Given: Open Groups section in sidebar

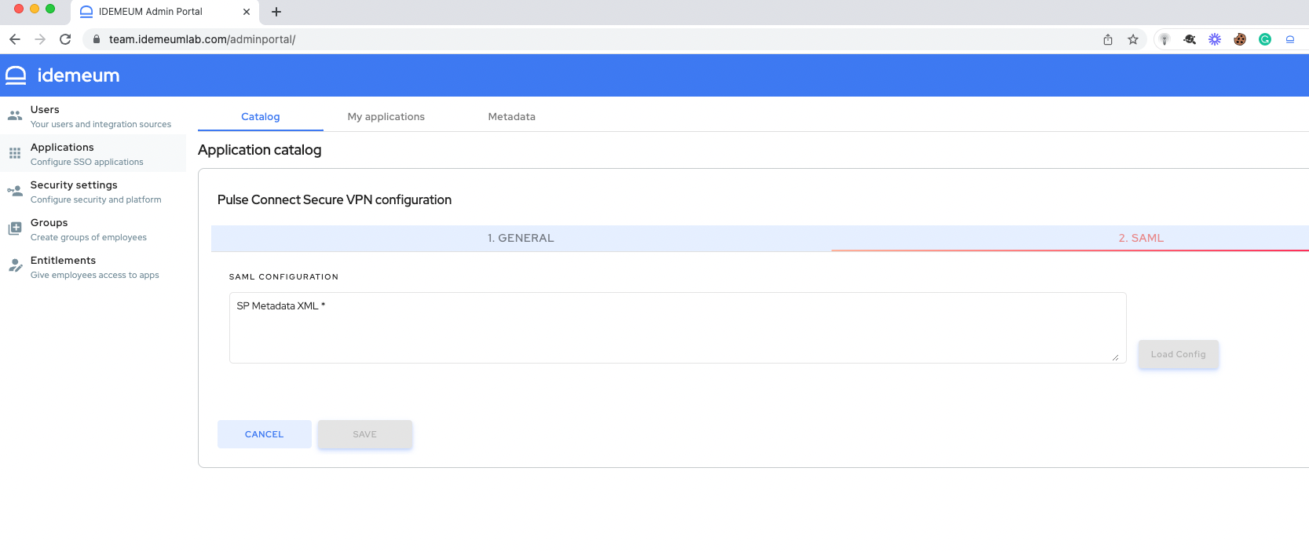Looking at the screenshot, I should tap(93, 228).
